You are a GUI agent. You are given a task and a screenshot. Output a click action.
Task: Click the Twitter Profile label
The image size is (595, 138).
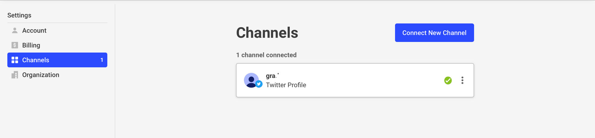point(286,85)
